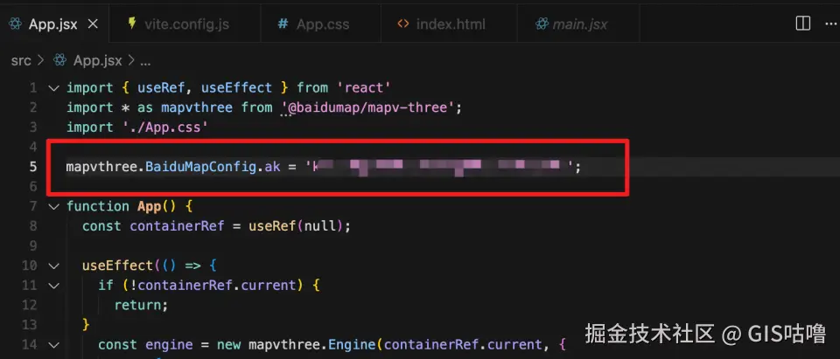This screenshot has width=840, height=359.
Task: Click the line number 5 gutter
Action: click(x=33, y=167)
